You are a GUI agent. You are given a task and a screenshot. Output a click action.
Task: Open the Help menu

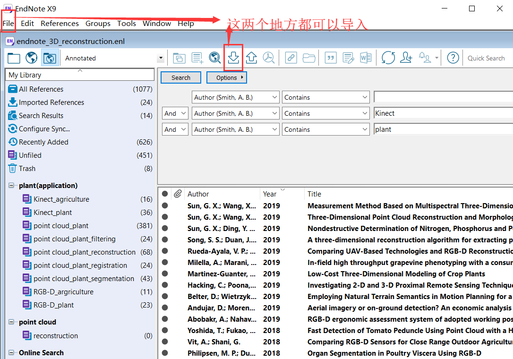coord(186,23)
